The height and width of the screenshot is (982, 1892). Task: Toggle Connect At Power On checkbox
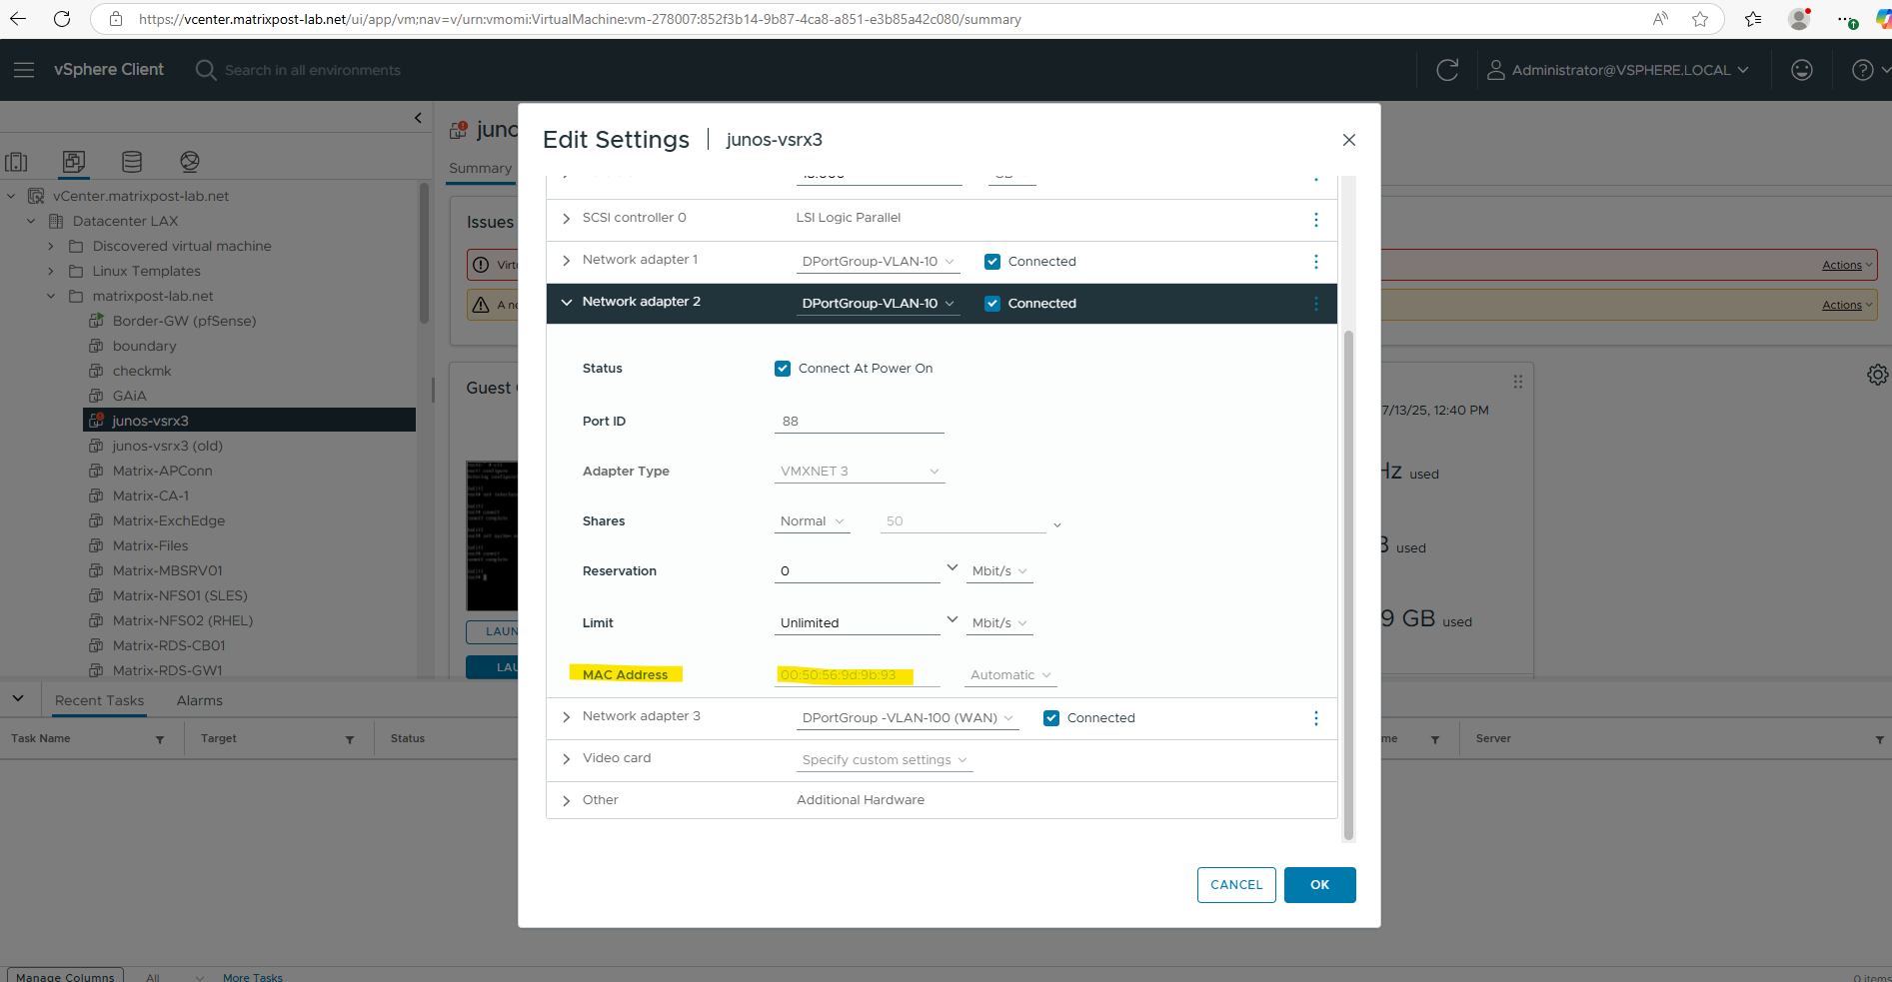tap(783, 369)
